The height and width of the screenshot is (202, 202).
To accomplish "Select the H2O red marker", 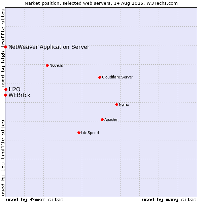I will tap(6, 89).
